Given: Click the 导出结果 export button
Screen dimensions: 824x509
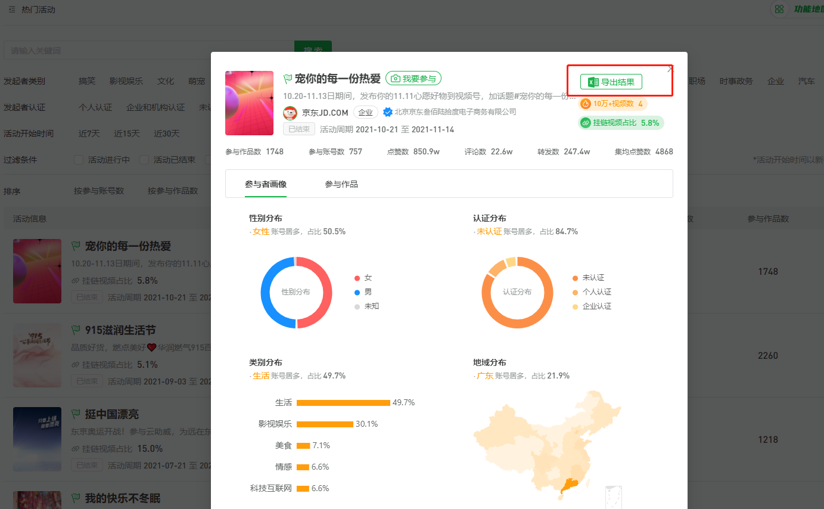Looking at the screenshot, I should click(611, 82).
